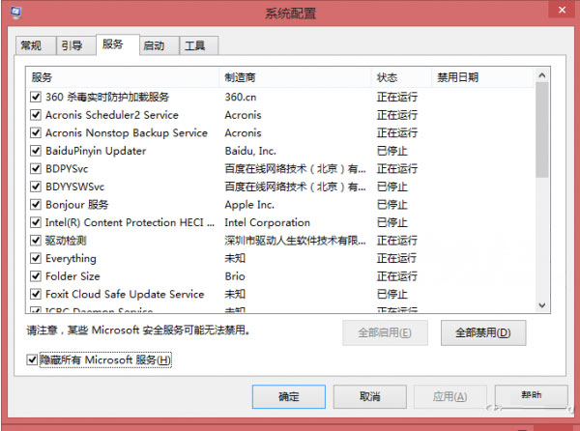The height and width of the screenshot is (431, 580).
Task: Select the Apple Inc. manufacturer cell
Action: pyautogui.click(x=249, y=205)
